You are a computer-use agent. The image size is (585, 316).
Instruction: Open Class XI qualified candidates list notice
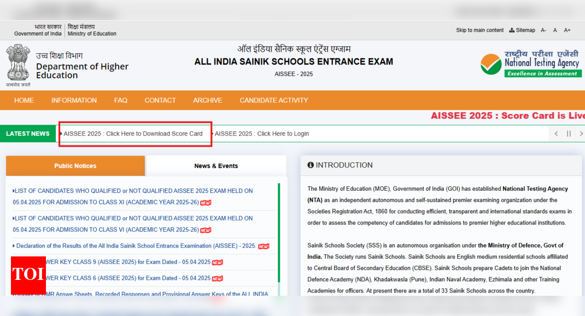(x=132, y=197)
